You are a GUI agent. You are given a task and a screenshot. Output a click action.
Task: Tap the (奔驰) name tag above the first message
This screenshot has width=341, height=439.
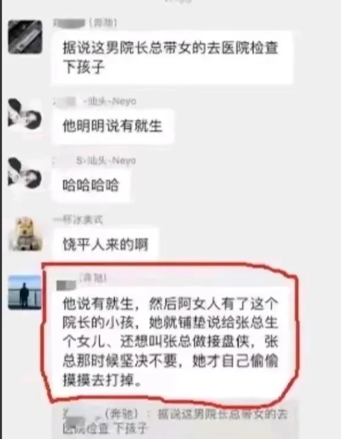point(103,23)
